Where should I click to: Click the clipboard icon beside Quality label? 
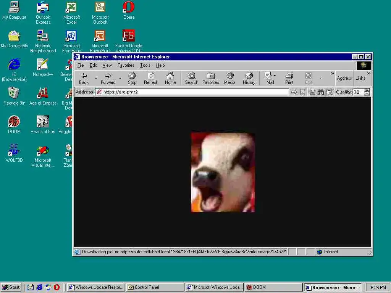(x=329, y=92)
